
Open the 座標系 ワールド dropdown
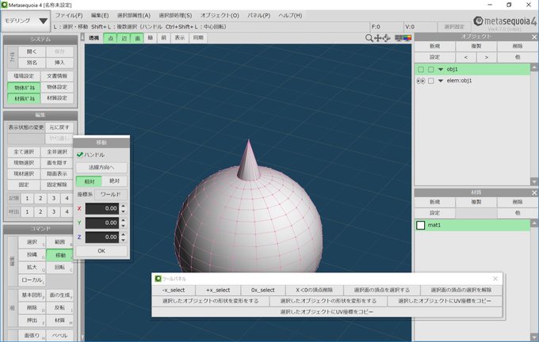(110, 194)
